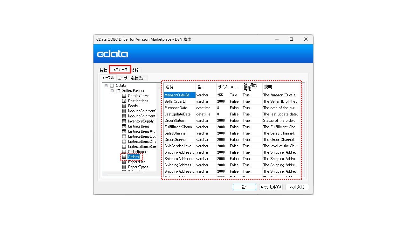The image size is (407, 229).
Task: Collapse the SellingPartner schema node
Action: 112,91
